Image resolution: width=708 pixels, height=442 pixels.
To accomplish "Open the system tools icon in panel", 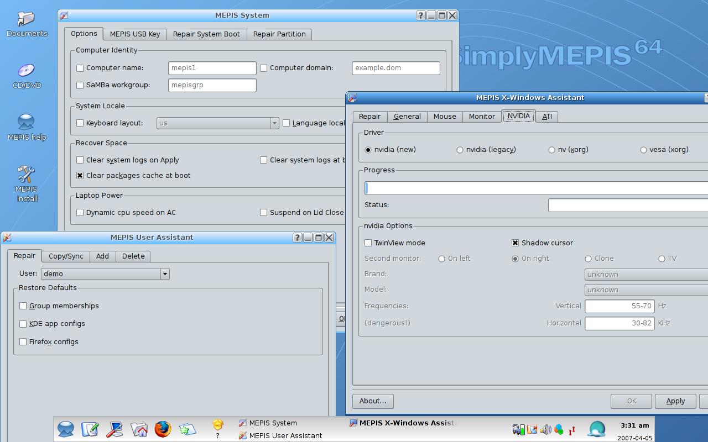I will (114, 429).
